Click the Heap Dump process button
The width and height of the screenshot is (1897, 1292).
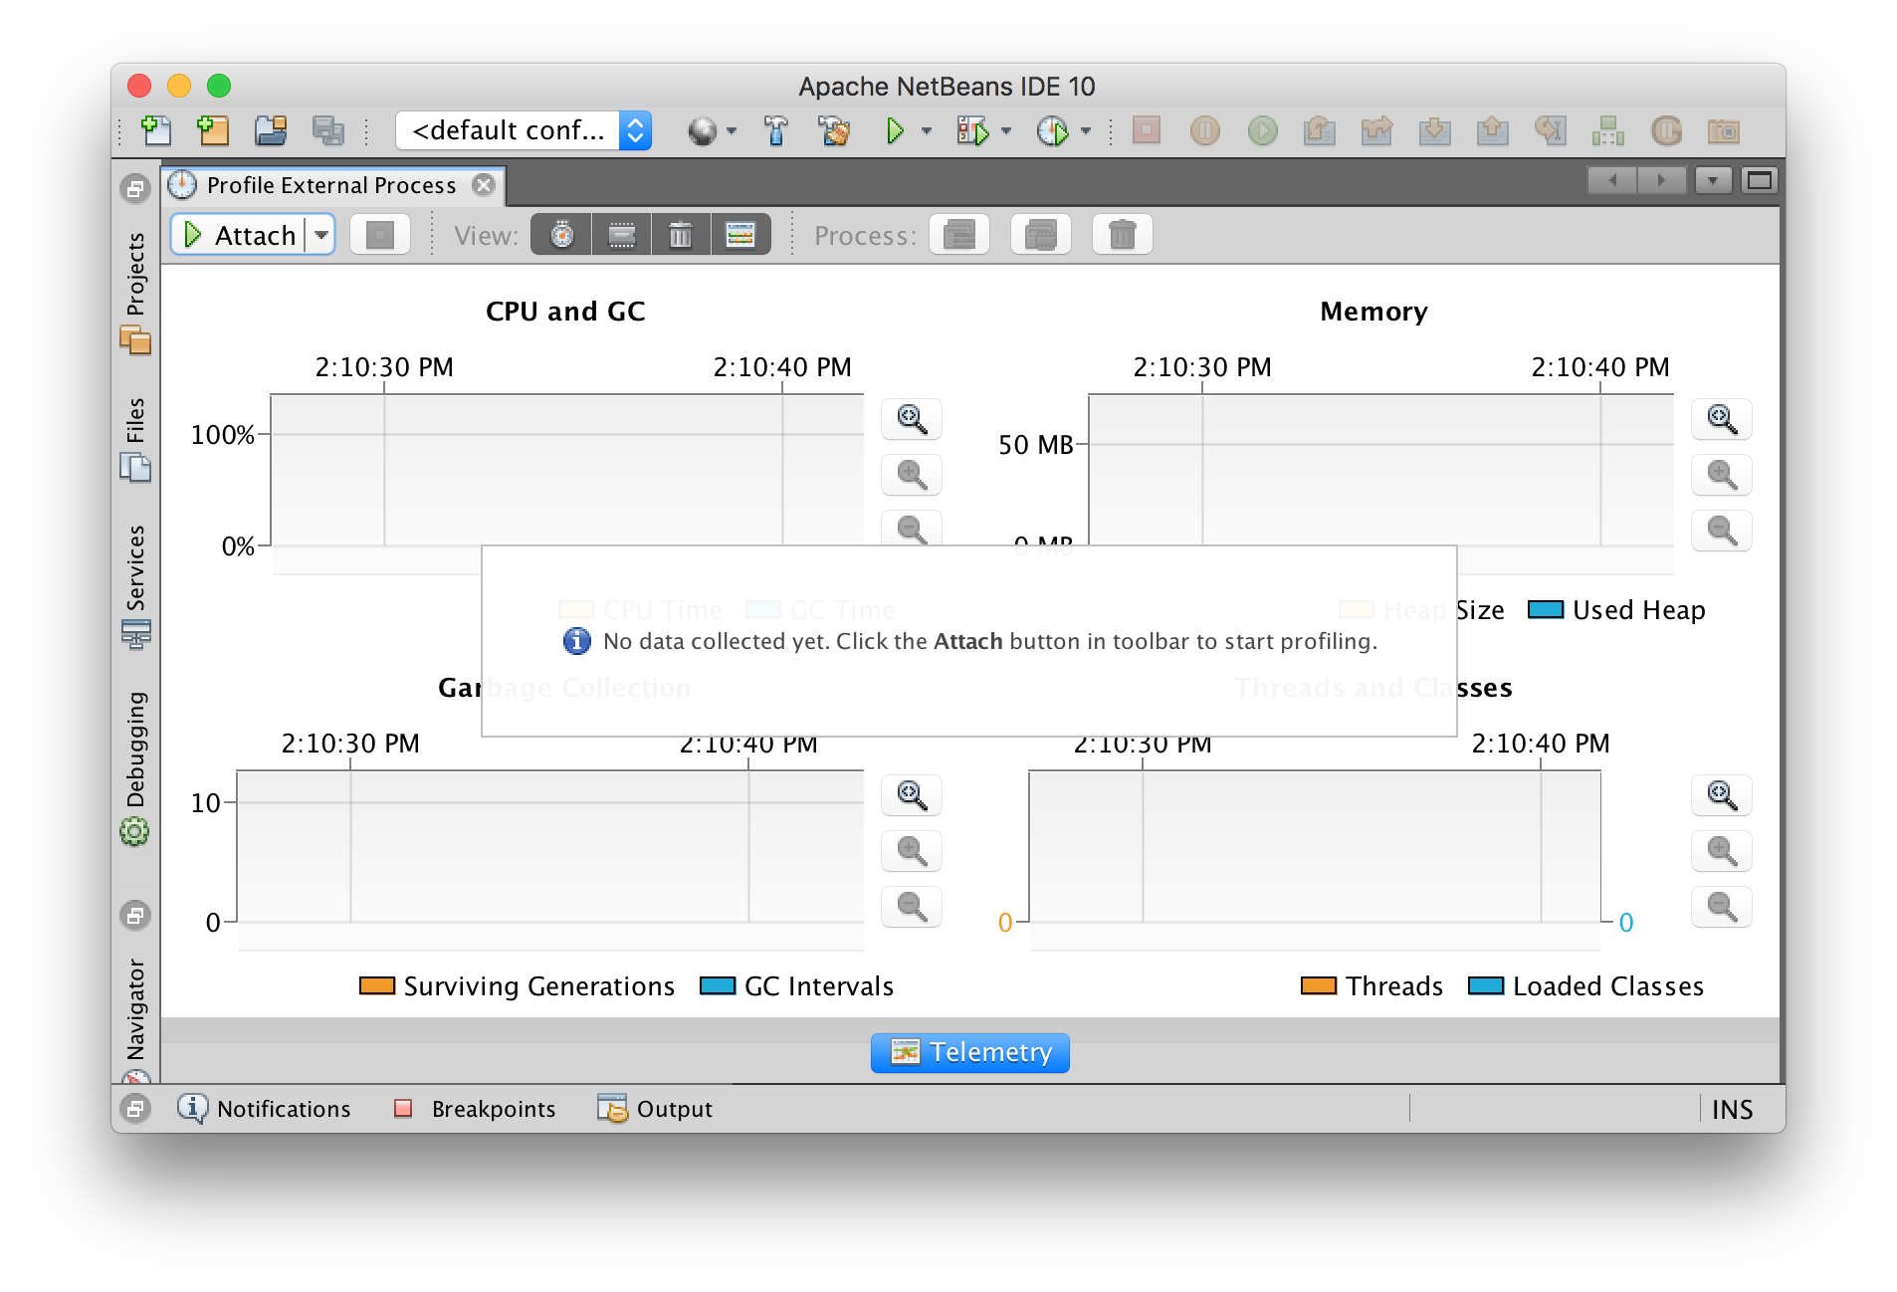1041,235
